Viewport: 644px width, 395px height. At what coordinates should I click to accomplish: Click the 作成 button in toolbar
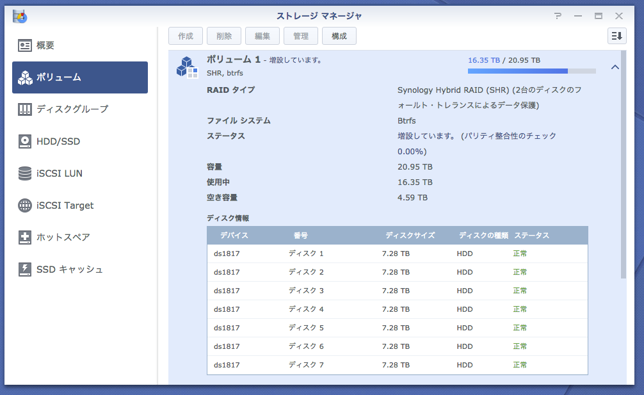coord(186,36)
